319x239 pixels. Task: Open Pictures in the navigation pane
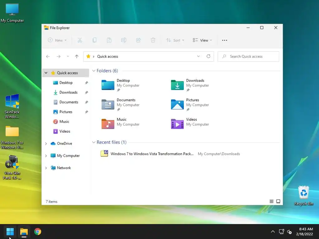click(66, 112)
